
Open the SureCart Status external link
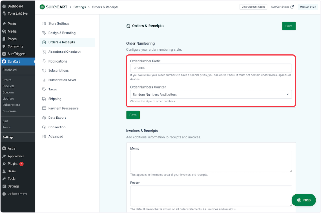pyautogui.click(x=282, y=7)
